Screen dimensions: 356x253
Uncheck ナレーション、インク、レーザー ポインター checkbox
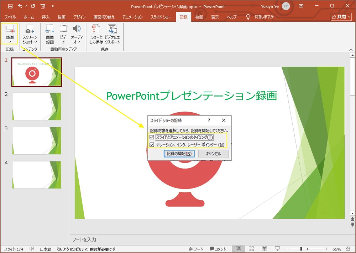click(x=152, y=145)
